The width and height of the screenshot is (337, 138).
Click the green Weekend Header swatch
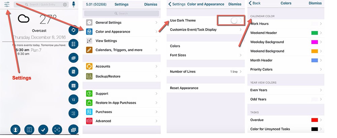pyautogui.click(x=314, y=33)
